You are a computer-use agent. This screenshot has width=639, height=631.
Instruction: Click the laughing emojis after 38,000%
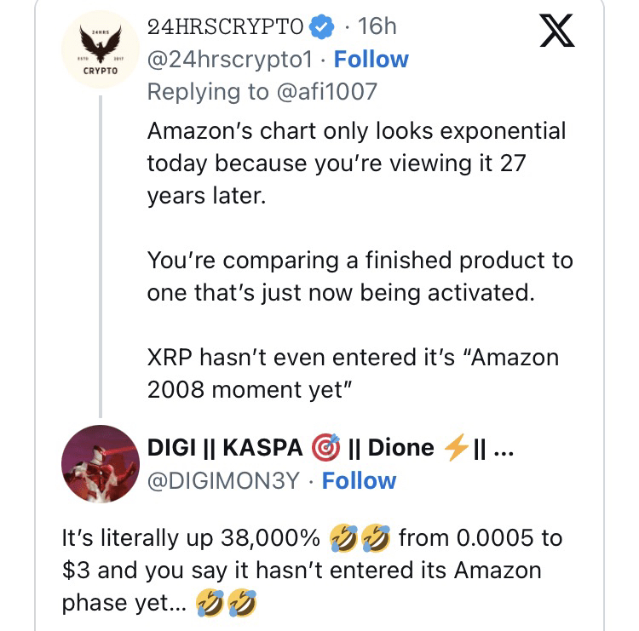point(359,539)
